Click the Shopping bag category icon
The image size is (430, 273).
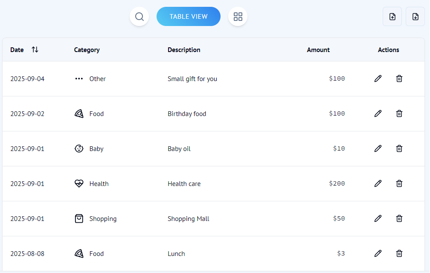coord(79,218)
